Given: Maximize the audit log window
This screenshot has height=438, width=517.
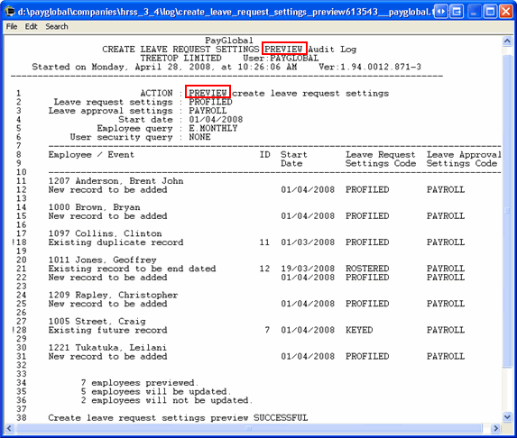Looking at the screenshot, I should [x=490, y=12].
